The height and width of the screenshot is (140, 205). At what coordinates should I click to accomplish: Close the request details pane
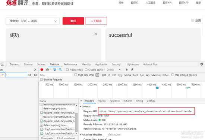coord(81,101)
